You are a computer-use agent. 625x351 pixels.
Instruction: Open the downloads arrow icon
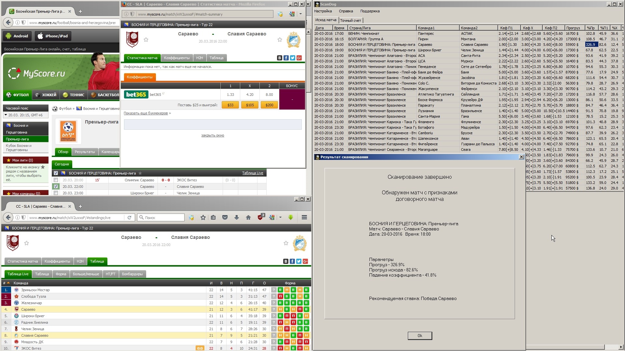237,217
